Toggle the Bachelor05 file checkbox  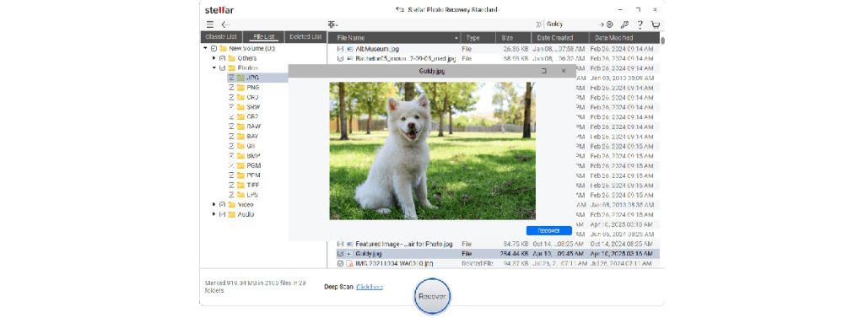pos(341,58)
